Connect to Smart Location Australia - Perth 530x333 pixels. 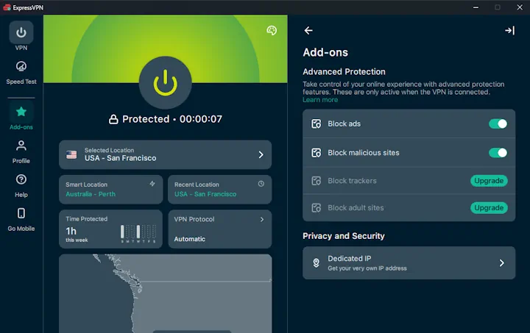tap(111, 189)
